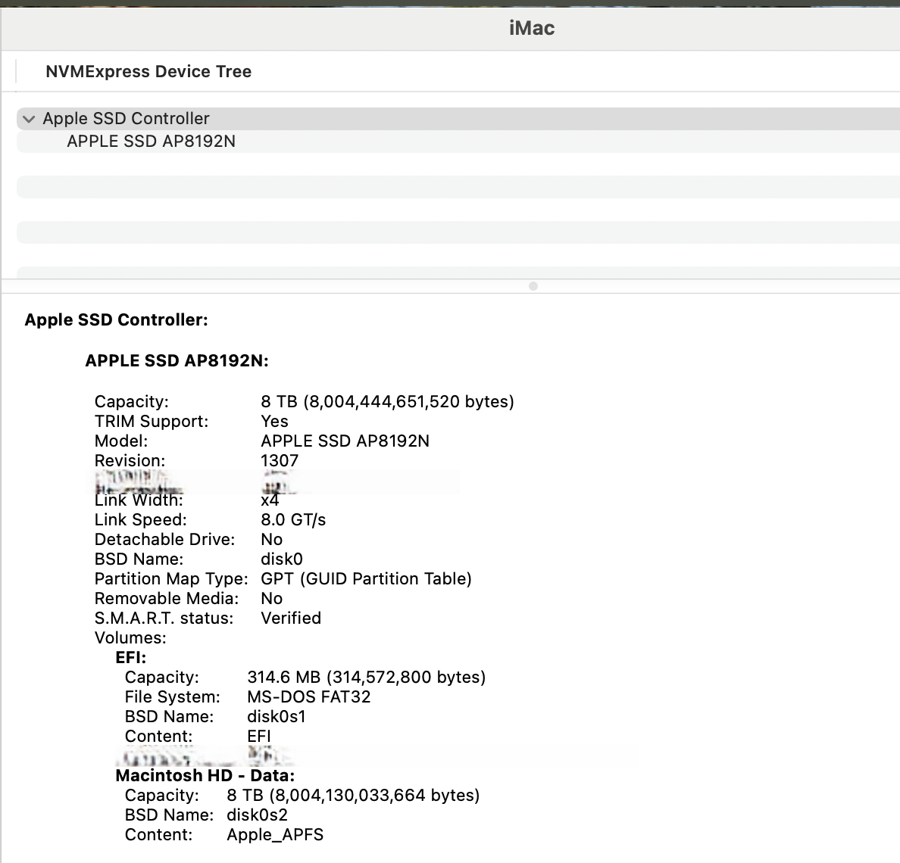Click the NVMExpress Device Tree column header
This screenshot has height=863, width=900.
tap(148, 72)
